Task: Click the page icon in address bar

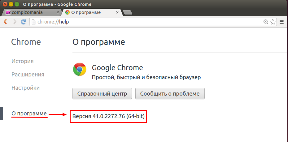Action: [33, 22]
